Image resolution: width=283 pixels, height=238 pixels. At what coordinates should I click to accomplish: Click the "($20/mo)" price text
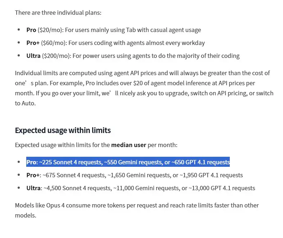point(49,30)
